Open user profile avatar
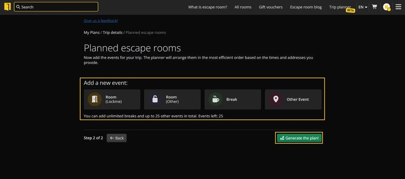The width and height of the screenshot is (405, 179). pos(386,7)
